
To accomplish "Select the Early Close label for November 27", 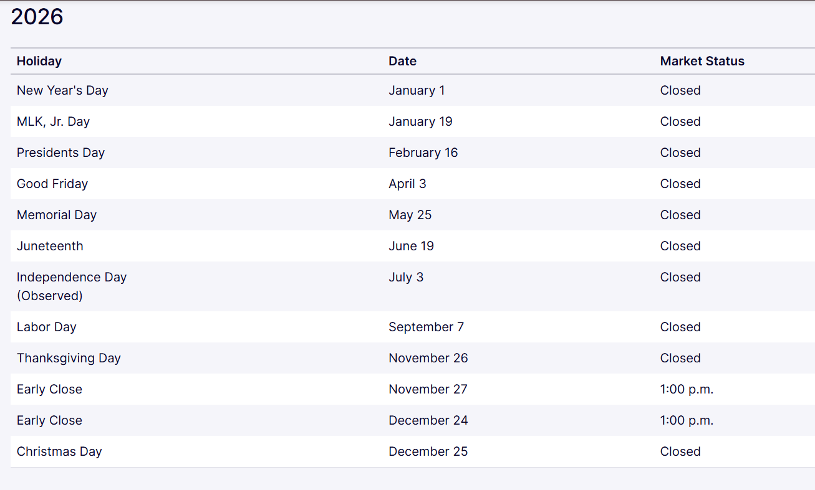I will [x=49, y=389].
